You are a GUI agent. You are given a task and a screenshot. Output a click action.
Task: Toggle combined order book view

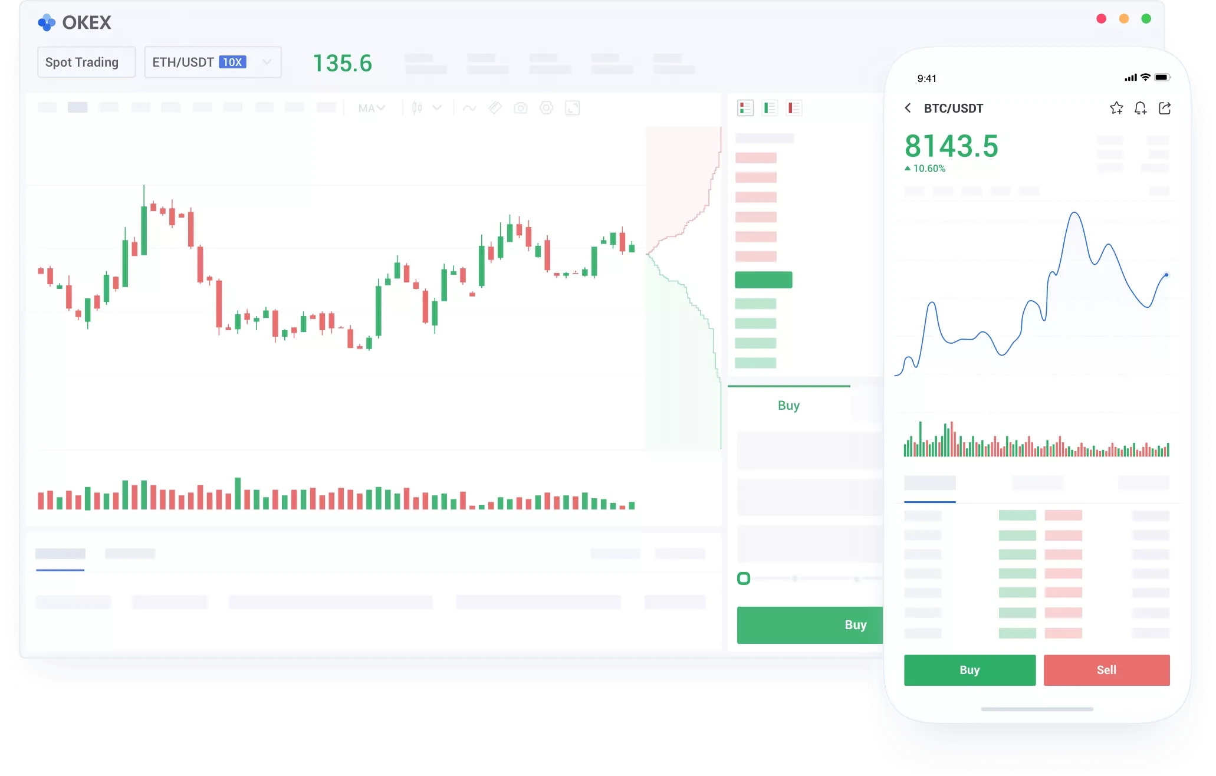745,108
